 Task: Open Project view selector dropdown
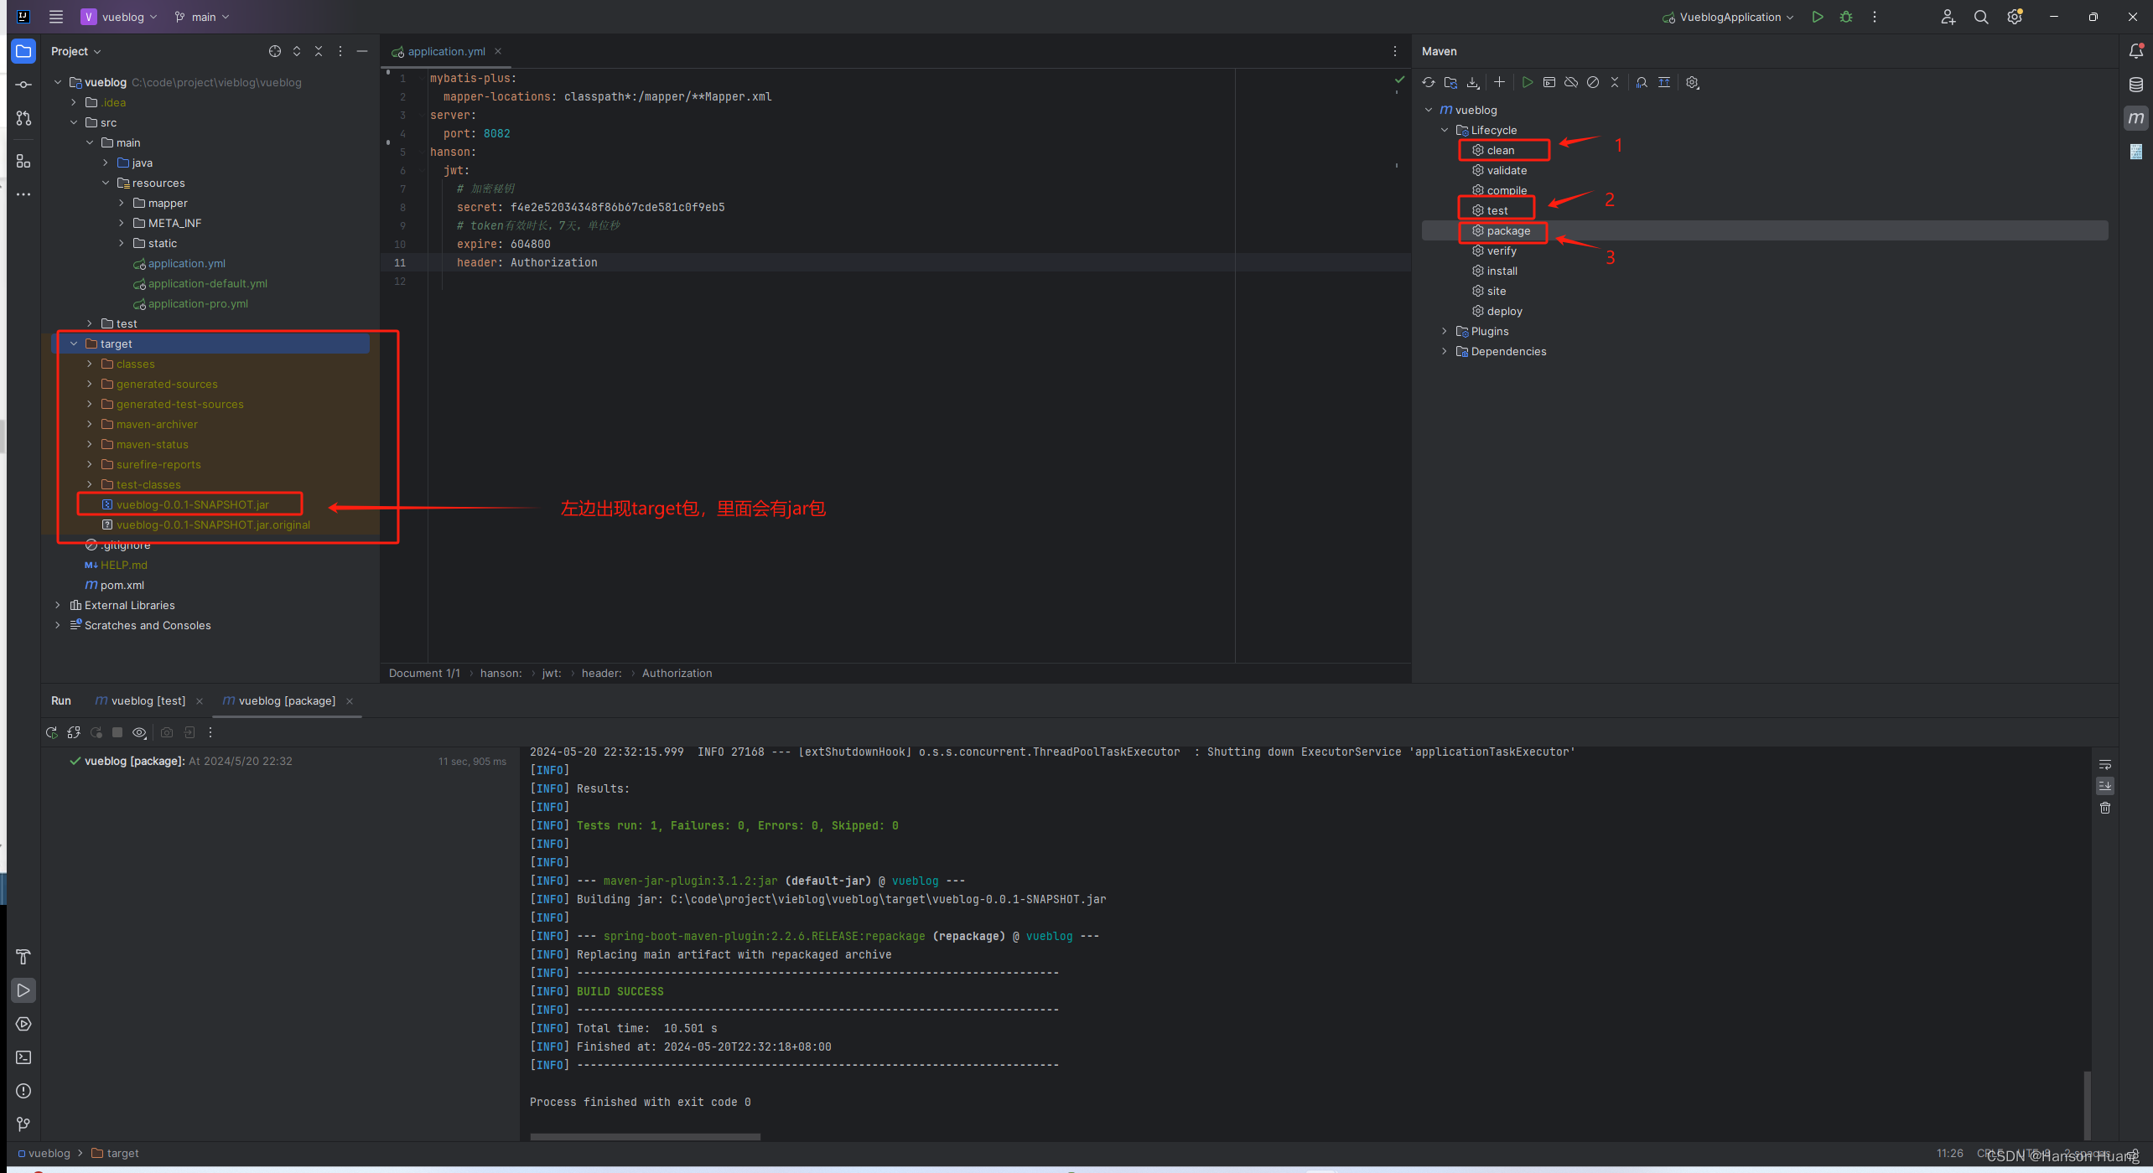point(76,51)
